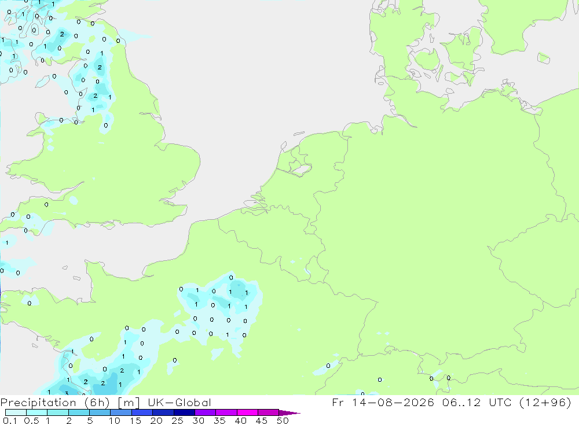This screenshot has width=579, height=424.
Task: Select the '(12+96)' forecast offset text
Action: [x=545, y=402]
